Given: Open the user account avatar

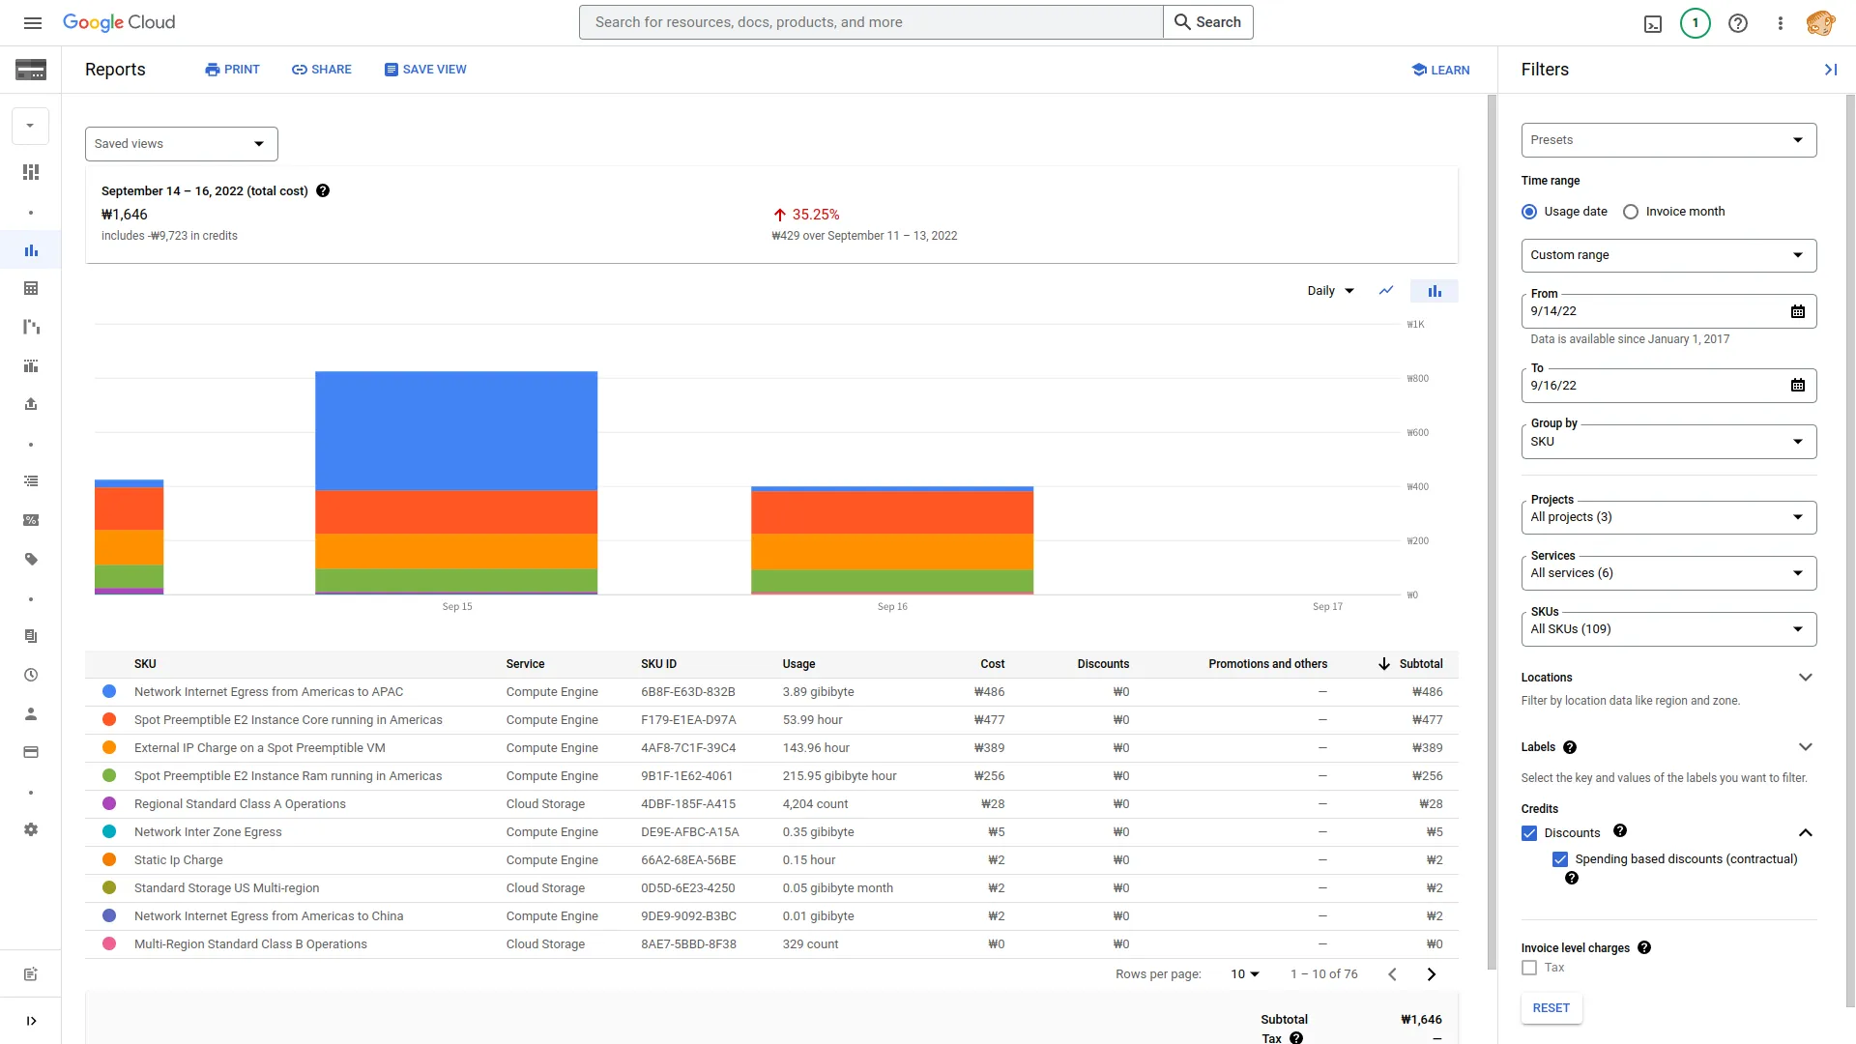Looking at the screenshot, I should tap(1821, 23).
